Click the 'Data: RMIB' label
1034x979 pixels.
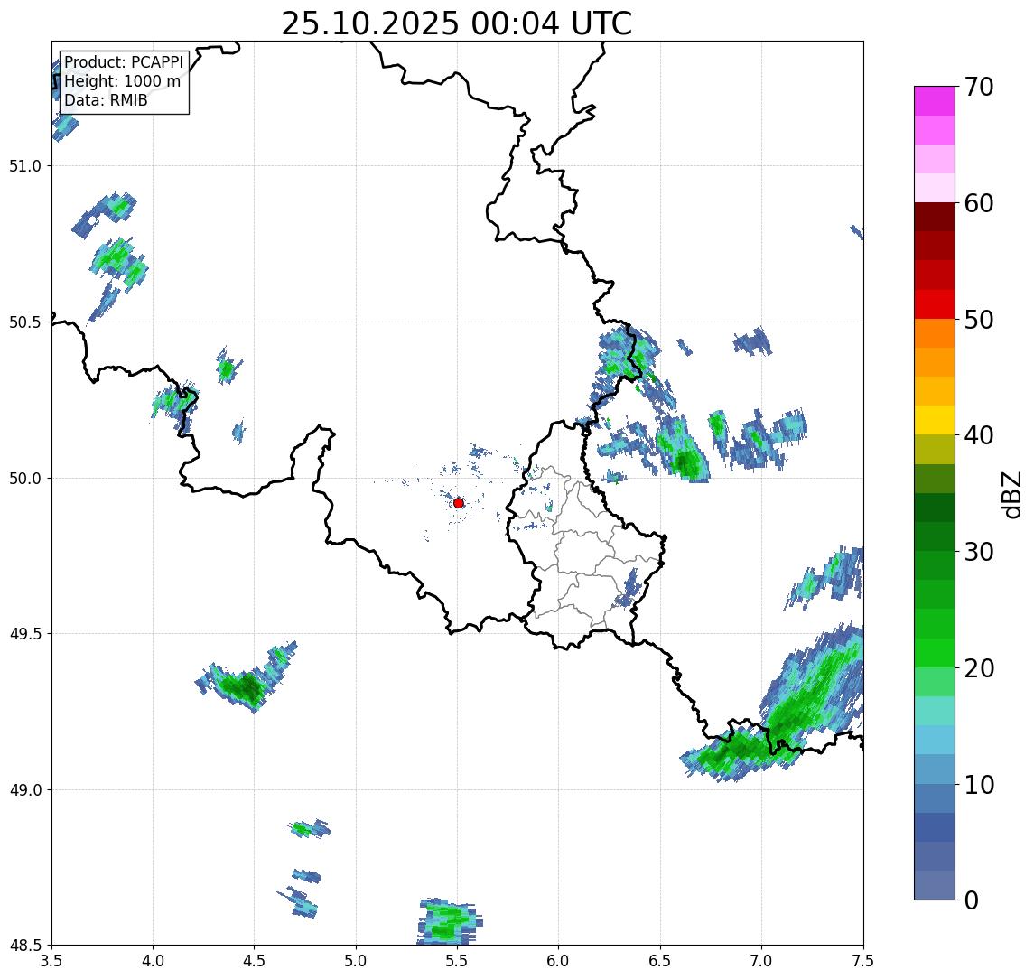click(x=106, y=101)
